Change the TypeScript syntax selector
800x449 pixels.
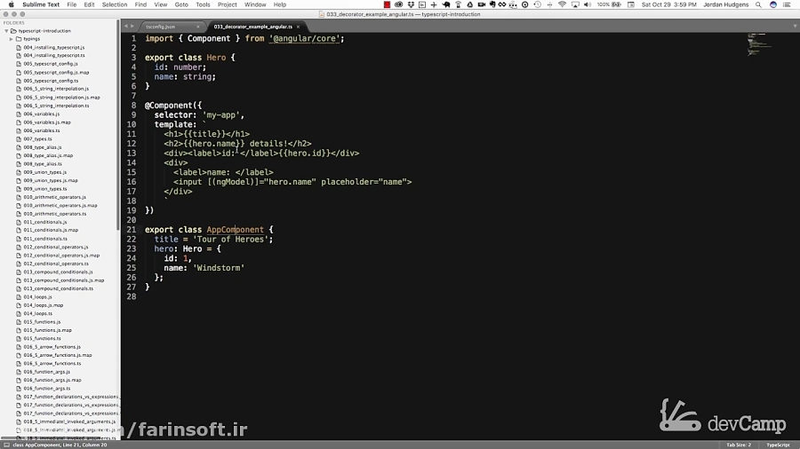pos(778,445)
